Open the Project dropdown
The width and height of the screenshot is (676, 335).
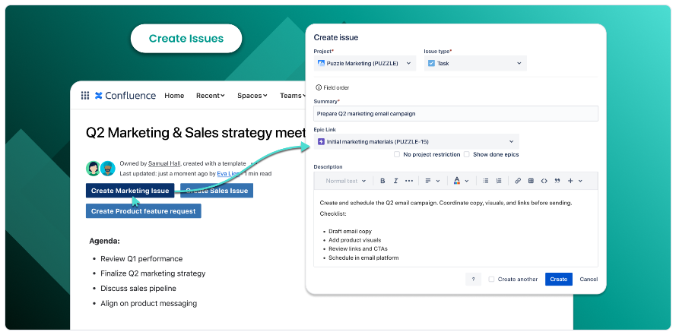click(365, 63)
